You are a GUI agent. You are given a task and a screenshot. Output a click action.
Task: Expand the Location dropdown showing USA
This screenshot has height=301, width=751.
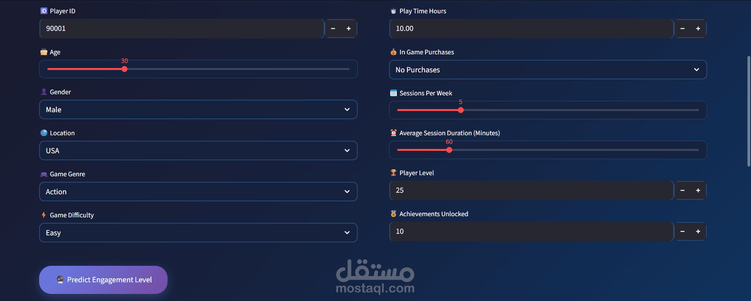(x=198, y=150)
